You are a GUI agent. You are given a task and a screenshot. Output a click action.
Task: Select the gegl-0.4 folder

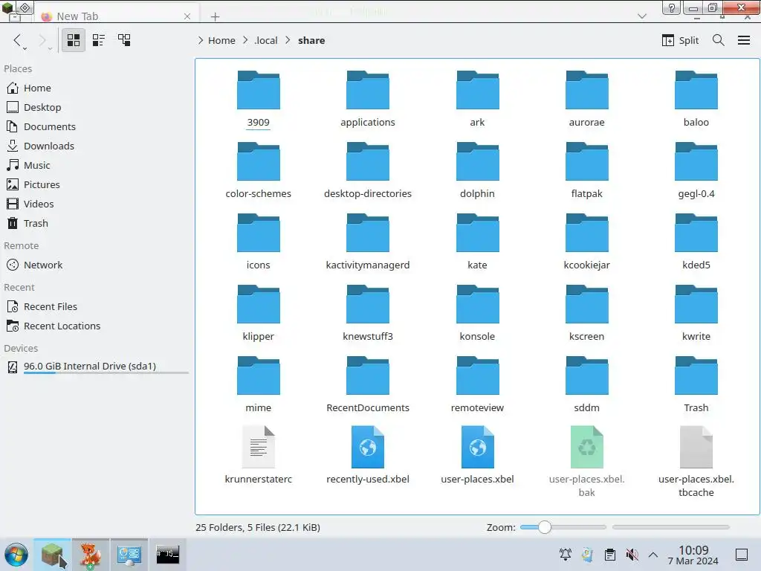(696, 171)
